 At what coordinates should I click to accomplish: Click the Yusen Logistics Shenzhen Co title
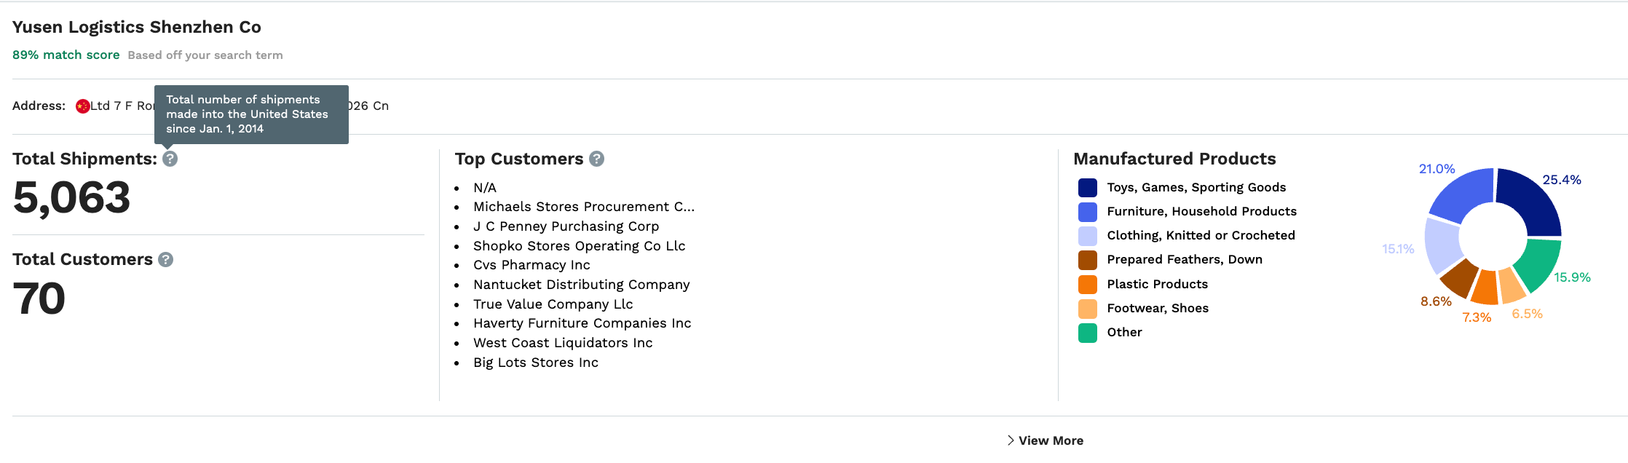137,27
